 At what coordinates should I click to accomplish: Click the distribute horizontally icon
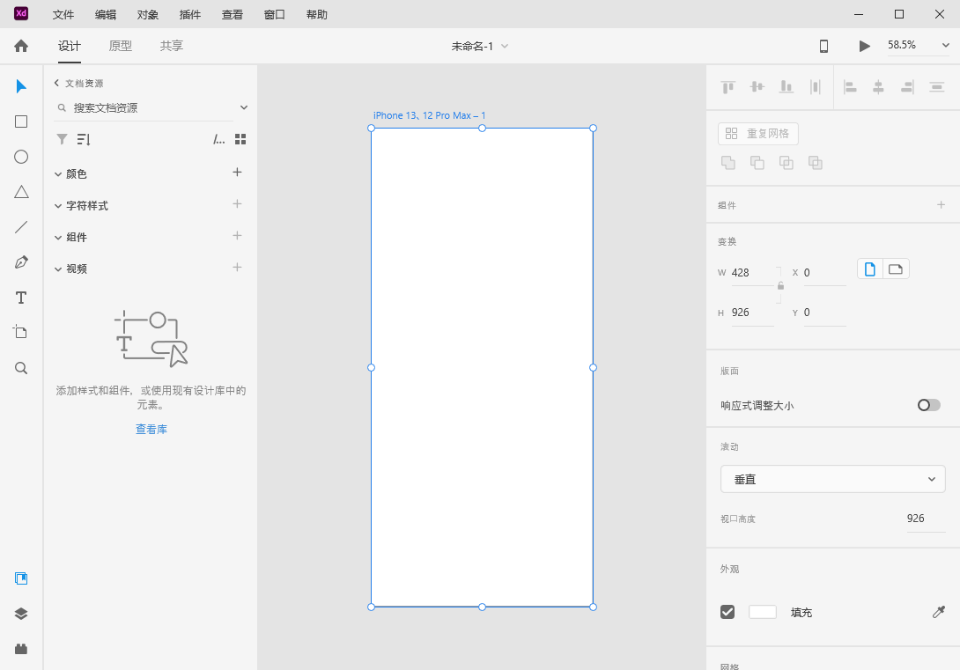(x=937, y=87)
